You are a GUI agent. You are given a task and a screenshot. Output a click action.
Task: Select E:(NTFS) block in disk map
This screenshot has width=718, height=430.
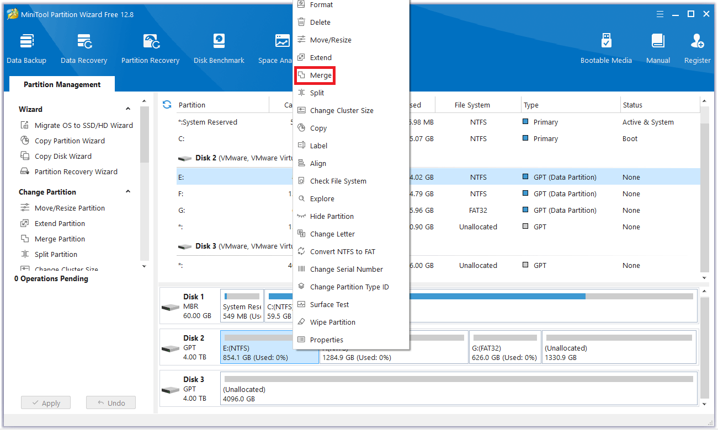click(269, 347)
